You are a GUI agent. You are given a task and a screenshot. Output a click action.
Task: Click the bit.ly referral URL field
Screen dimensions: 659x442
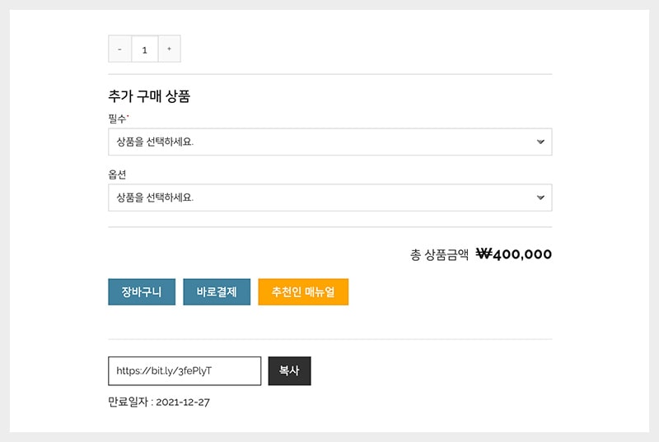pyautogui.click(x=185, y=371)
